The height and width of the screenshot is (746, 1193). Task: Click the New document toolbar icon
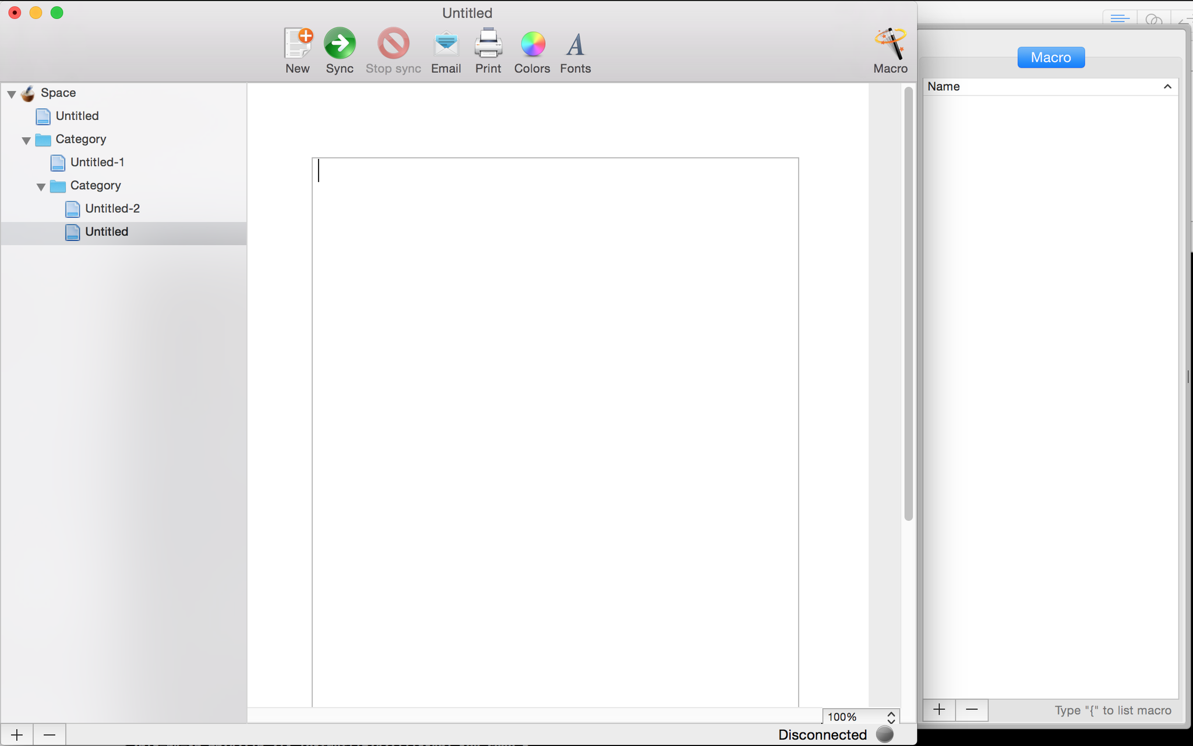coord(298,44)
